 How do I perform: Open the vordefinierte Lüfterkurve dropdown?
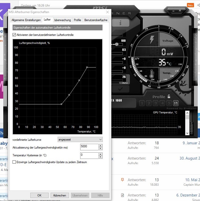tap(80, 140)
